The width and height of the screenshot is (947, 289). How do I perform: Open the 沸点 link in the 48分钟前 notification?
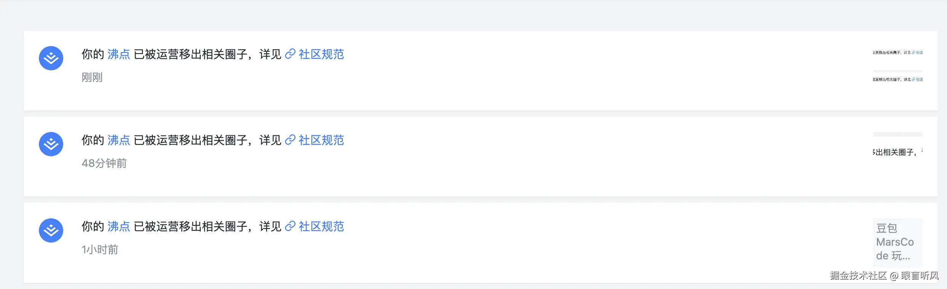click(x=119, y=140)
